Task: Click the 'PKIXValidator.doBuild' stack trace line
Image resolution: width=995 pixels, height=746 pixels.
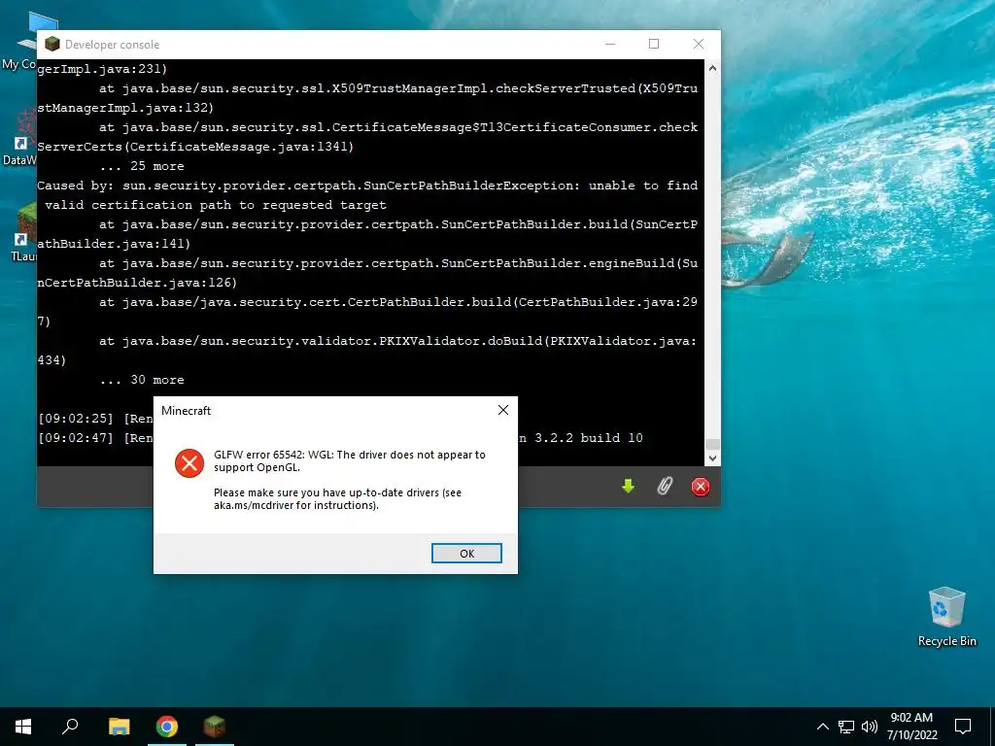Action: pyautogui.click(x=397, y=341)
